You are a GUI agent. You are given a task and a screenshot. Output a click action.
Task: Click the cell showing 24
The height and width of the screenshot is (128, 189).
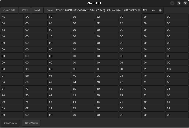[x=154, y=108]
